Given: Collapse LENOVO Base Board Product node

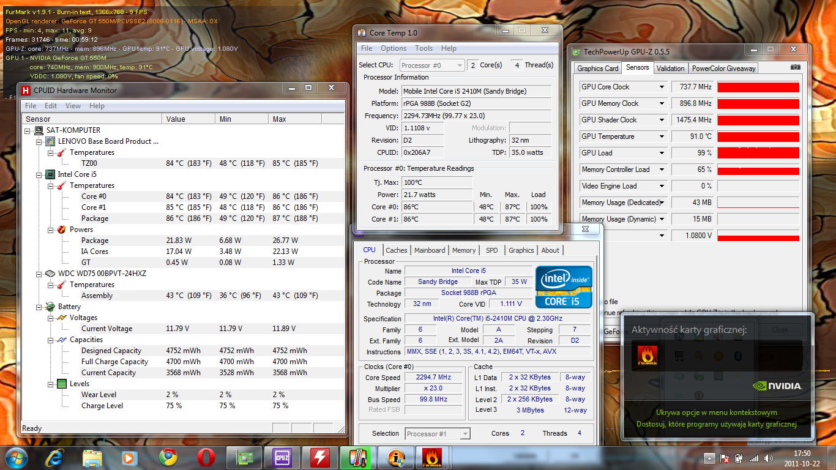Looking at the screenshot, I should tap(39, 141).
